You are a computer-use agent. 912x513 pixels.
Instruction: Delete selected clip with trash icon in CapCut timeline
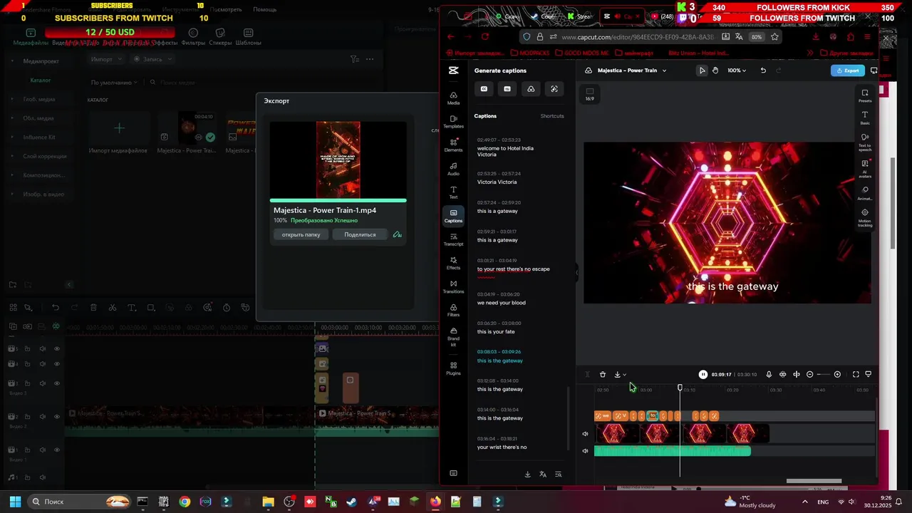tap(603, 375)
